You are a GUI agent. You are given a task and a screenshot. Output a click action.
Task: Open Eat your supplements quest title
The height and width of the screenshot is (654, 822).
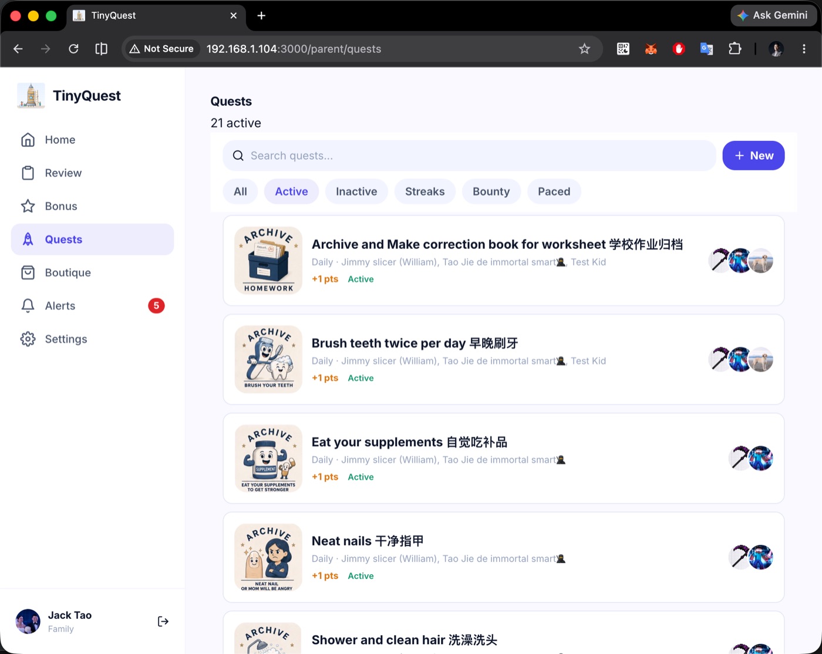click(x=409, y=442)
